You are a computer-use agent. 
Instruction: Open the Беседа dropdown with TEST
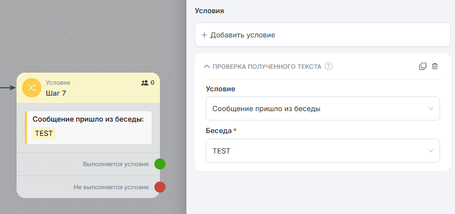[323, 151]
